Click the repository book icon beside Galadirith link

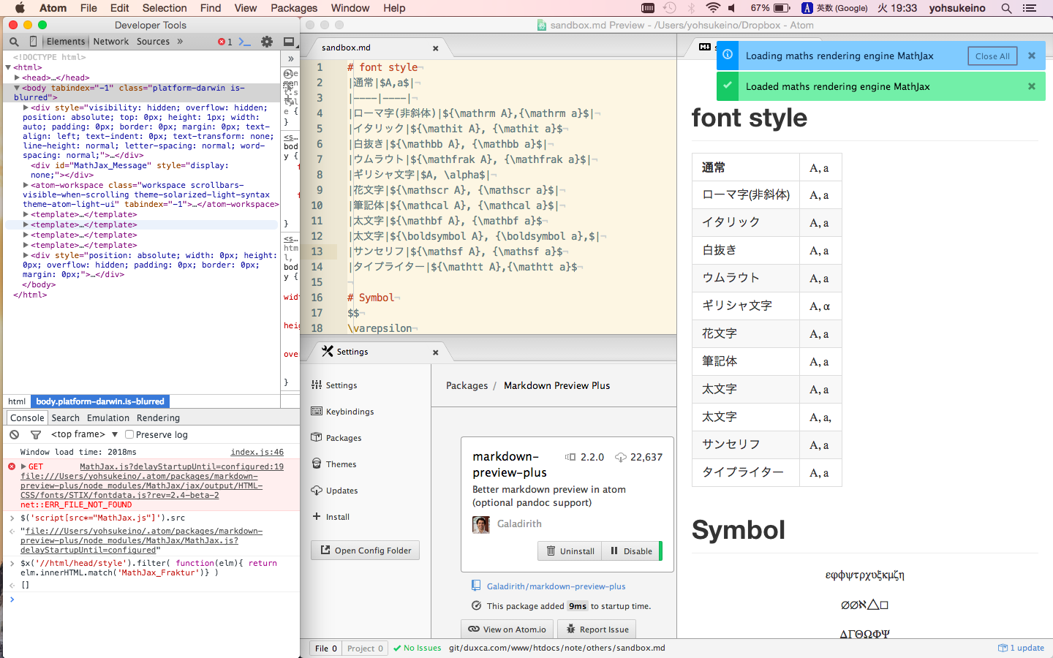click(476, 586)
